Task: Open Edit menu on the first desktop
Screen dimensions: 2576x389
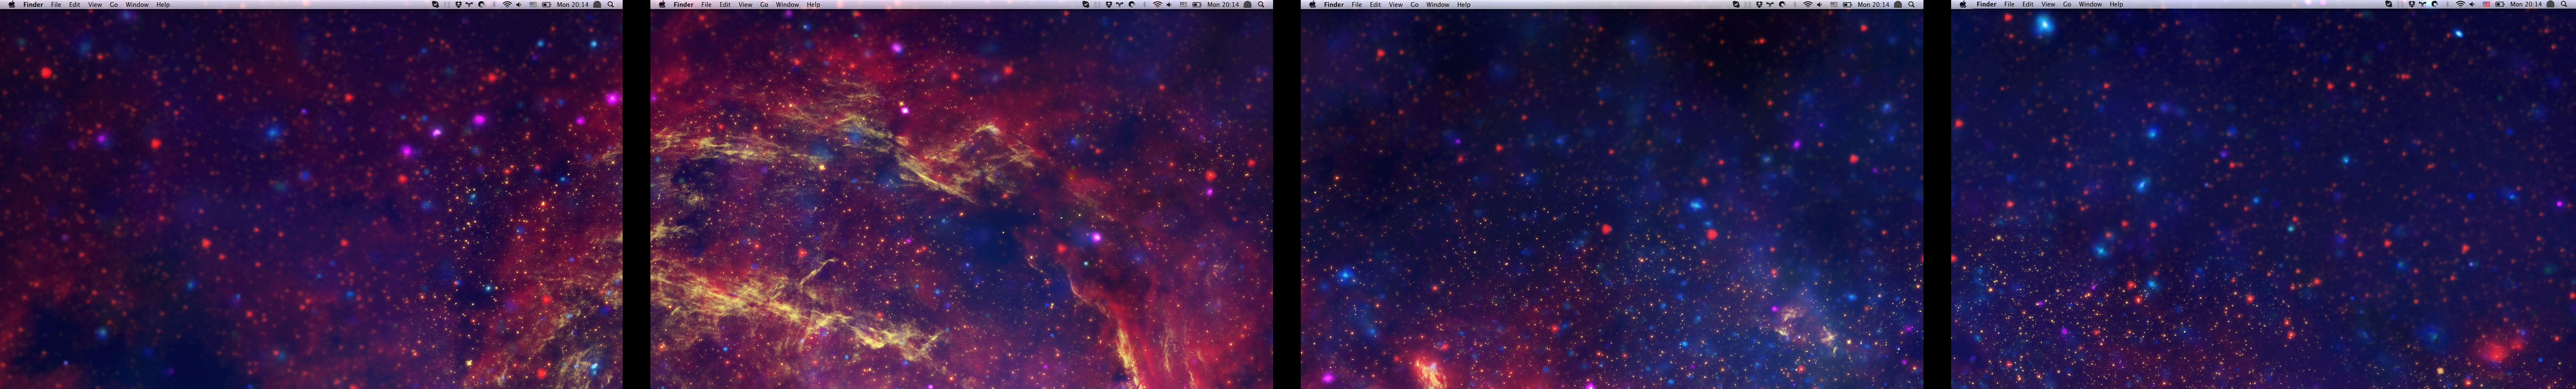Action: tap(74, 5)
